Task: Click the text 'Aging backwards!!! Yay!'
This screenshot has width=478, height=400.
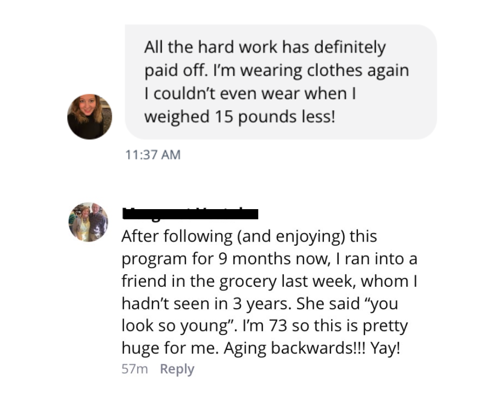Action: pos(312,348)
